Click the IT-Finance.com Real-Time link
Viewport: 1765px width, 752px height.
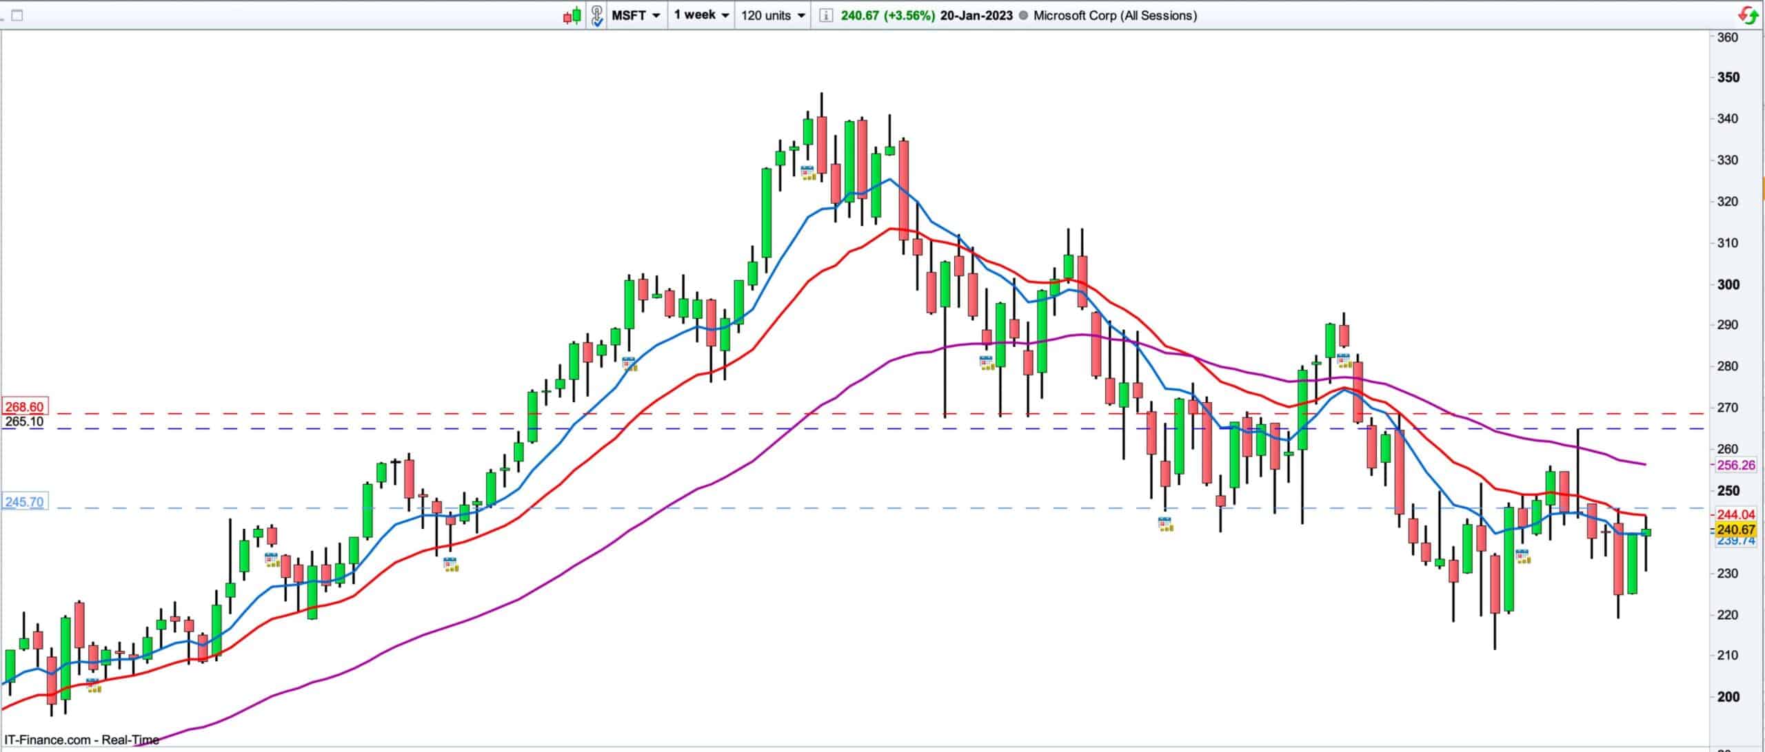(81, 740)
